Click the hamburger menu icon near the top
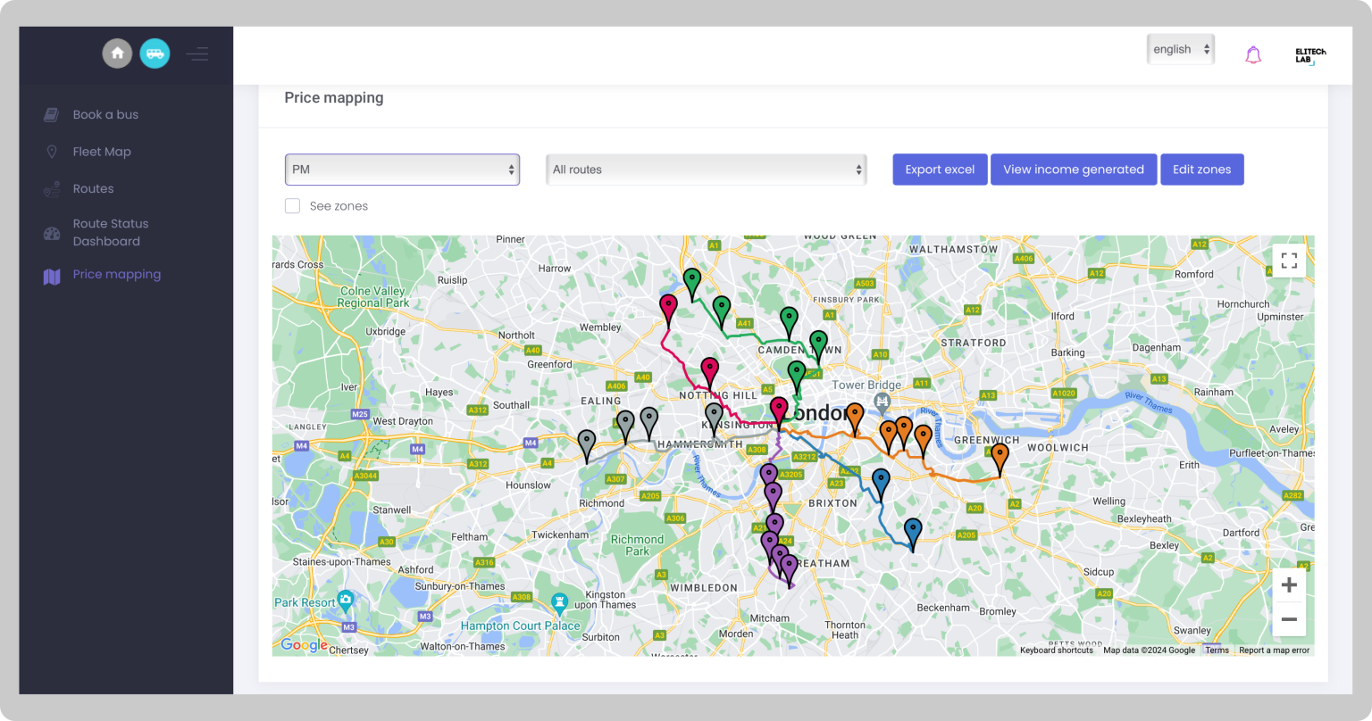1372x721 pixels. [197, 54]
